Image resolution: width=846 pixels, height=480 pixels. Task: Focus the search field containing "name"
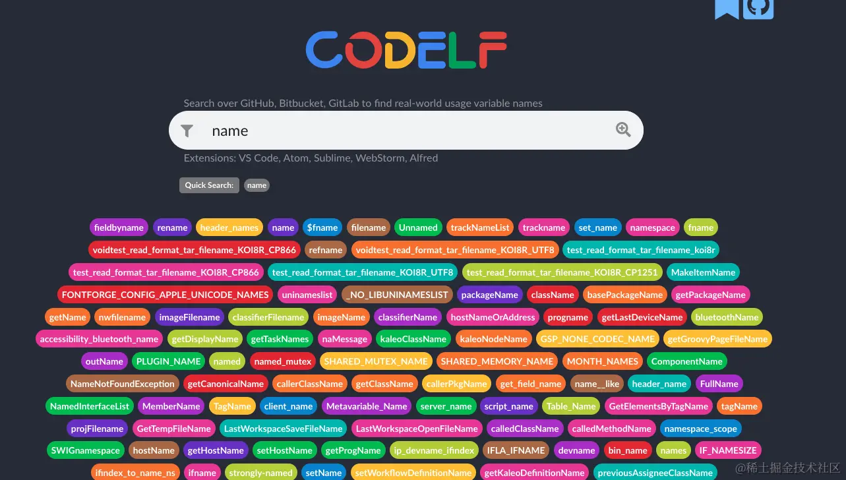(406, 131)
